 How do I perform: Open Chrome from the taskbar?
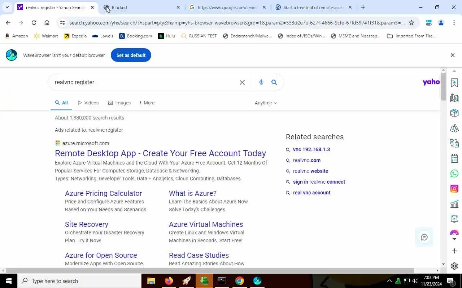click(x=240, y=281)
